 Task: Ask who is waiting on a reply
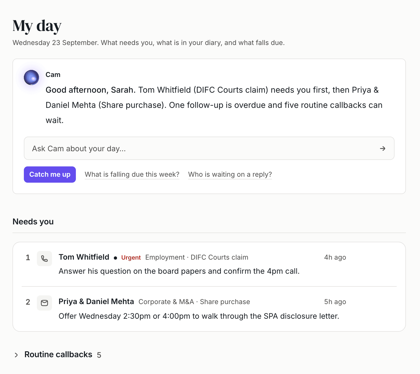[230, 174]
